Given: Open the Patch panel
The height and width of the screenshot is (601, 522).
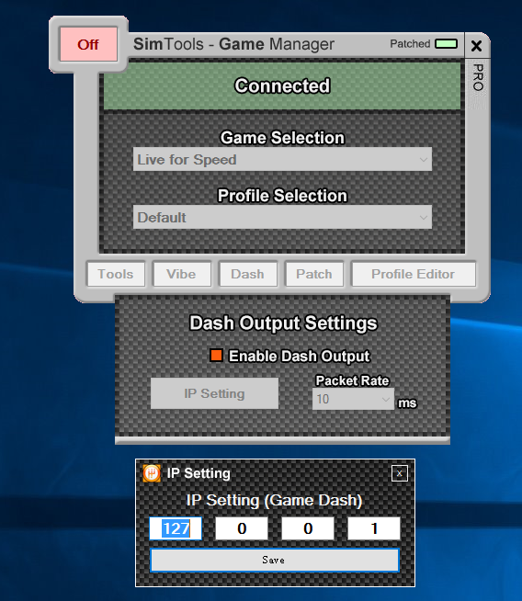Looking at the screenshot, I should click(314, 274).
